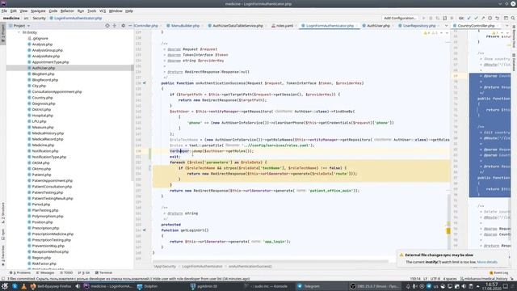Screen dimensions: 517x291
Task: Select AuthUser.php in project tree
Action: point(43,68)
